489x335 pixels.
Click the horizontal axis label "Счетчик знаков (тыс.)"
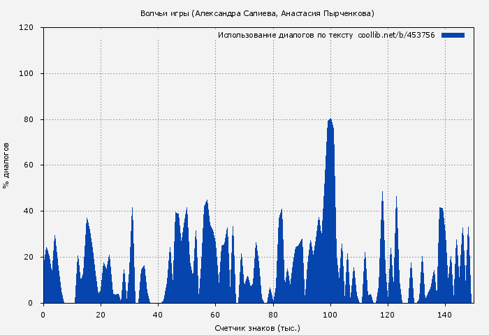pos(257,327)
